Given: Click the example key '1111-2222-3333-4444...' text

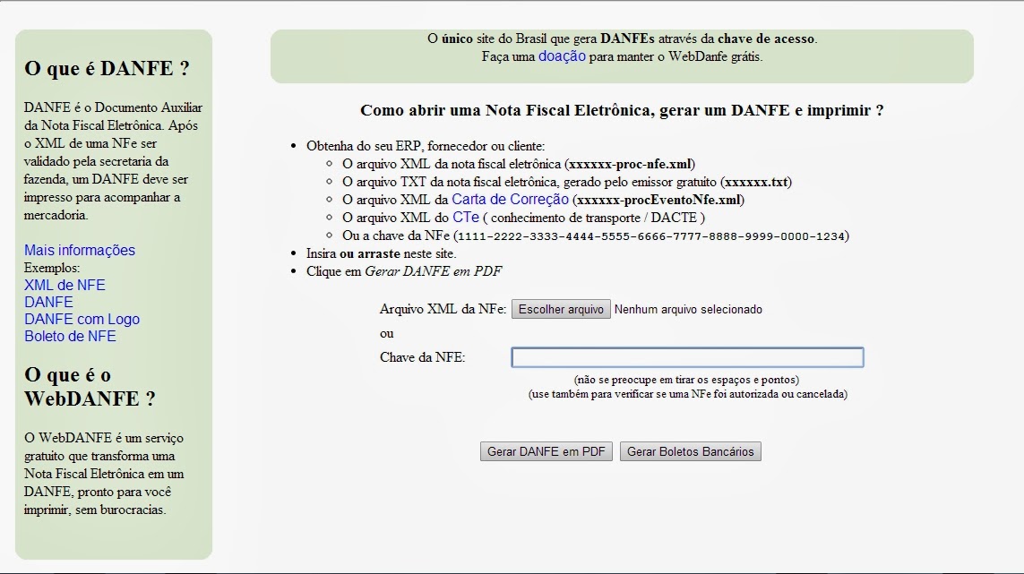Looking at the screenshot, I should 651,236.
